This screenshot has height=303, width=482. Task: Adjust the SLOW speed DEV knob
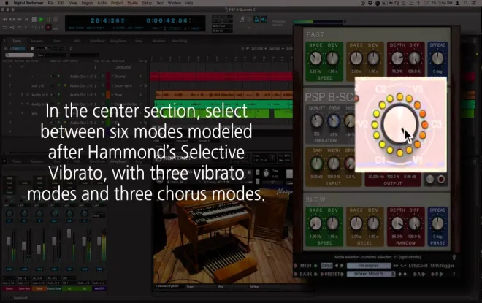332,223
